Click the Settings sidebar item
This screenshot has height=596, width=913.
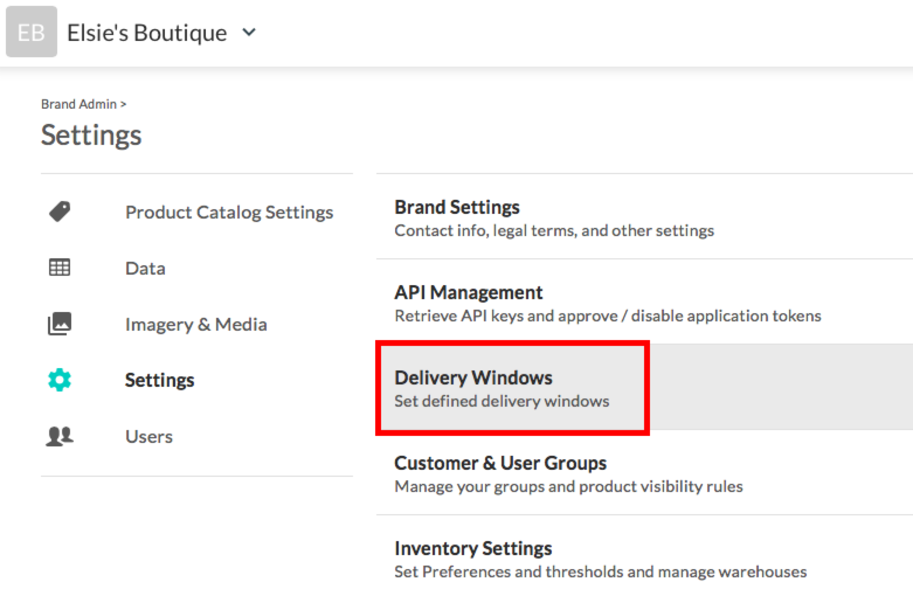160,379
